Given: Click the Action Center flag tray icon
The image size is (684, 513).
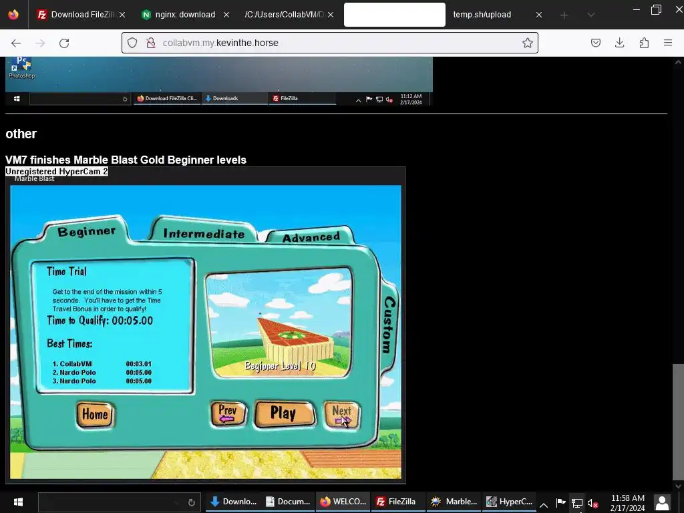Looking at the screenshot, I should [560, 502].
